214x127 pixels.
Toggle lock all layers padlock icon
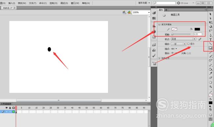pyautogui.click(x=10, y=108)
